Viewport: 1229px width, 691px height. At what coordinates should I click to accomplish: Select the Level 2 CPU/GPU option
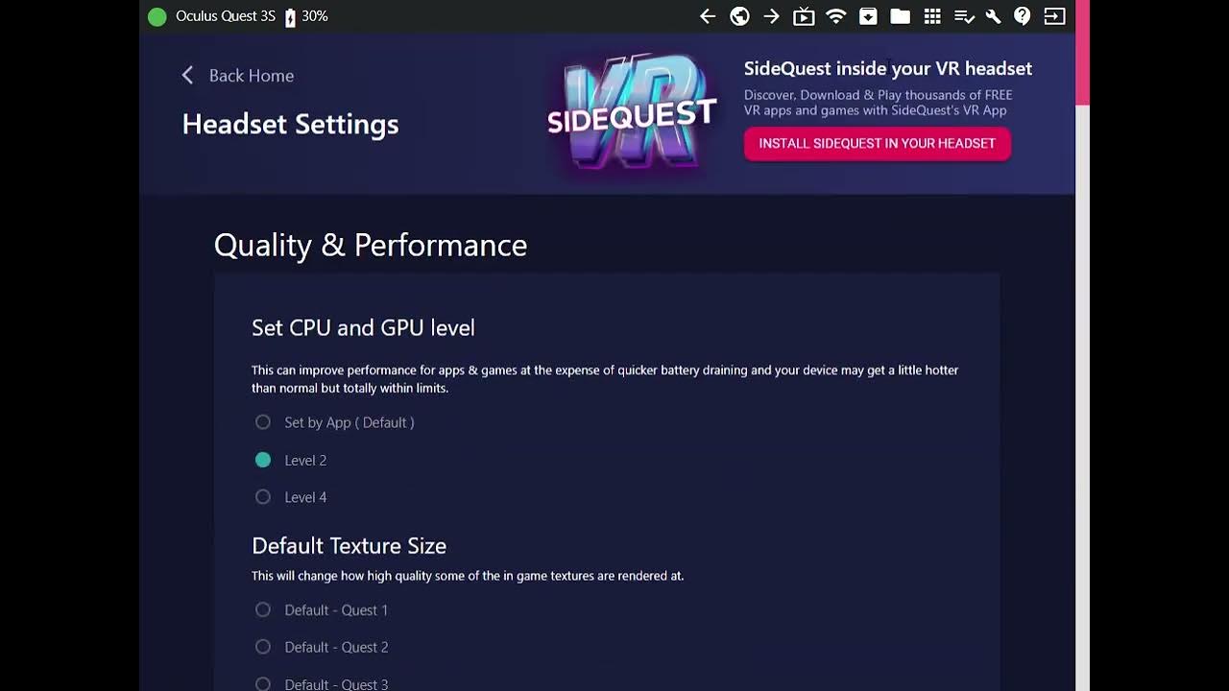[x=263, y=461]
